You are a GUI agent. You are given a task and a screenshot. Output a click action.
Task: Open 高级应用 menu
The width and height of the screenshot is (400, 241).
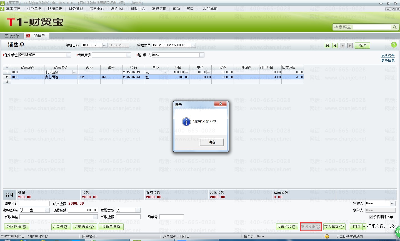point(159,9)
